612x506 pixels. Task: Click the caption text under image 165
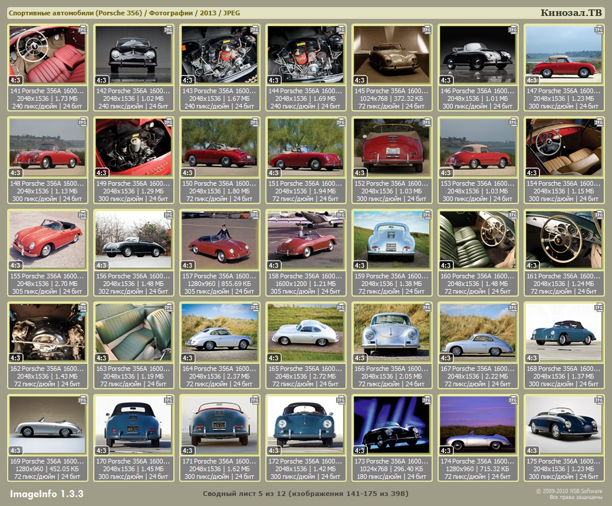[305, 376]
